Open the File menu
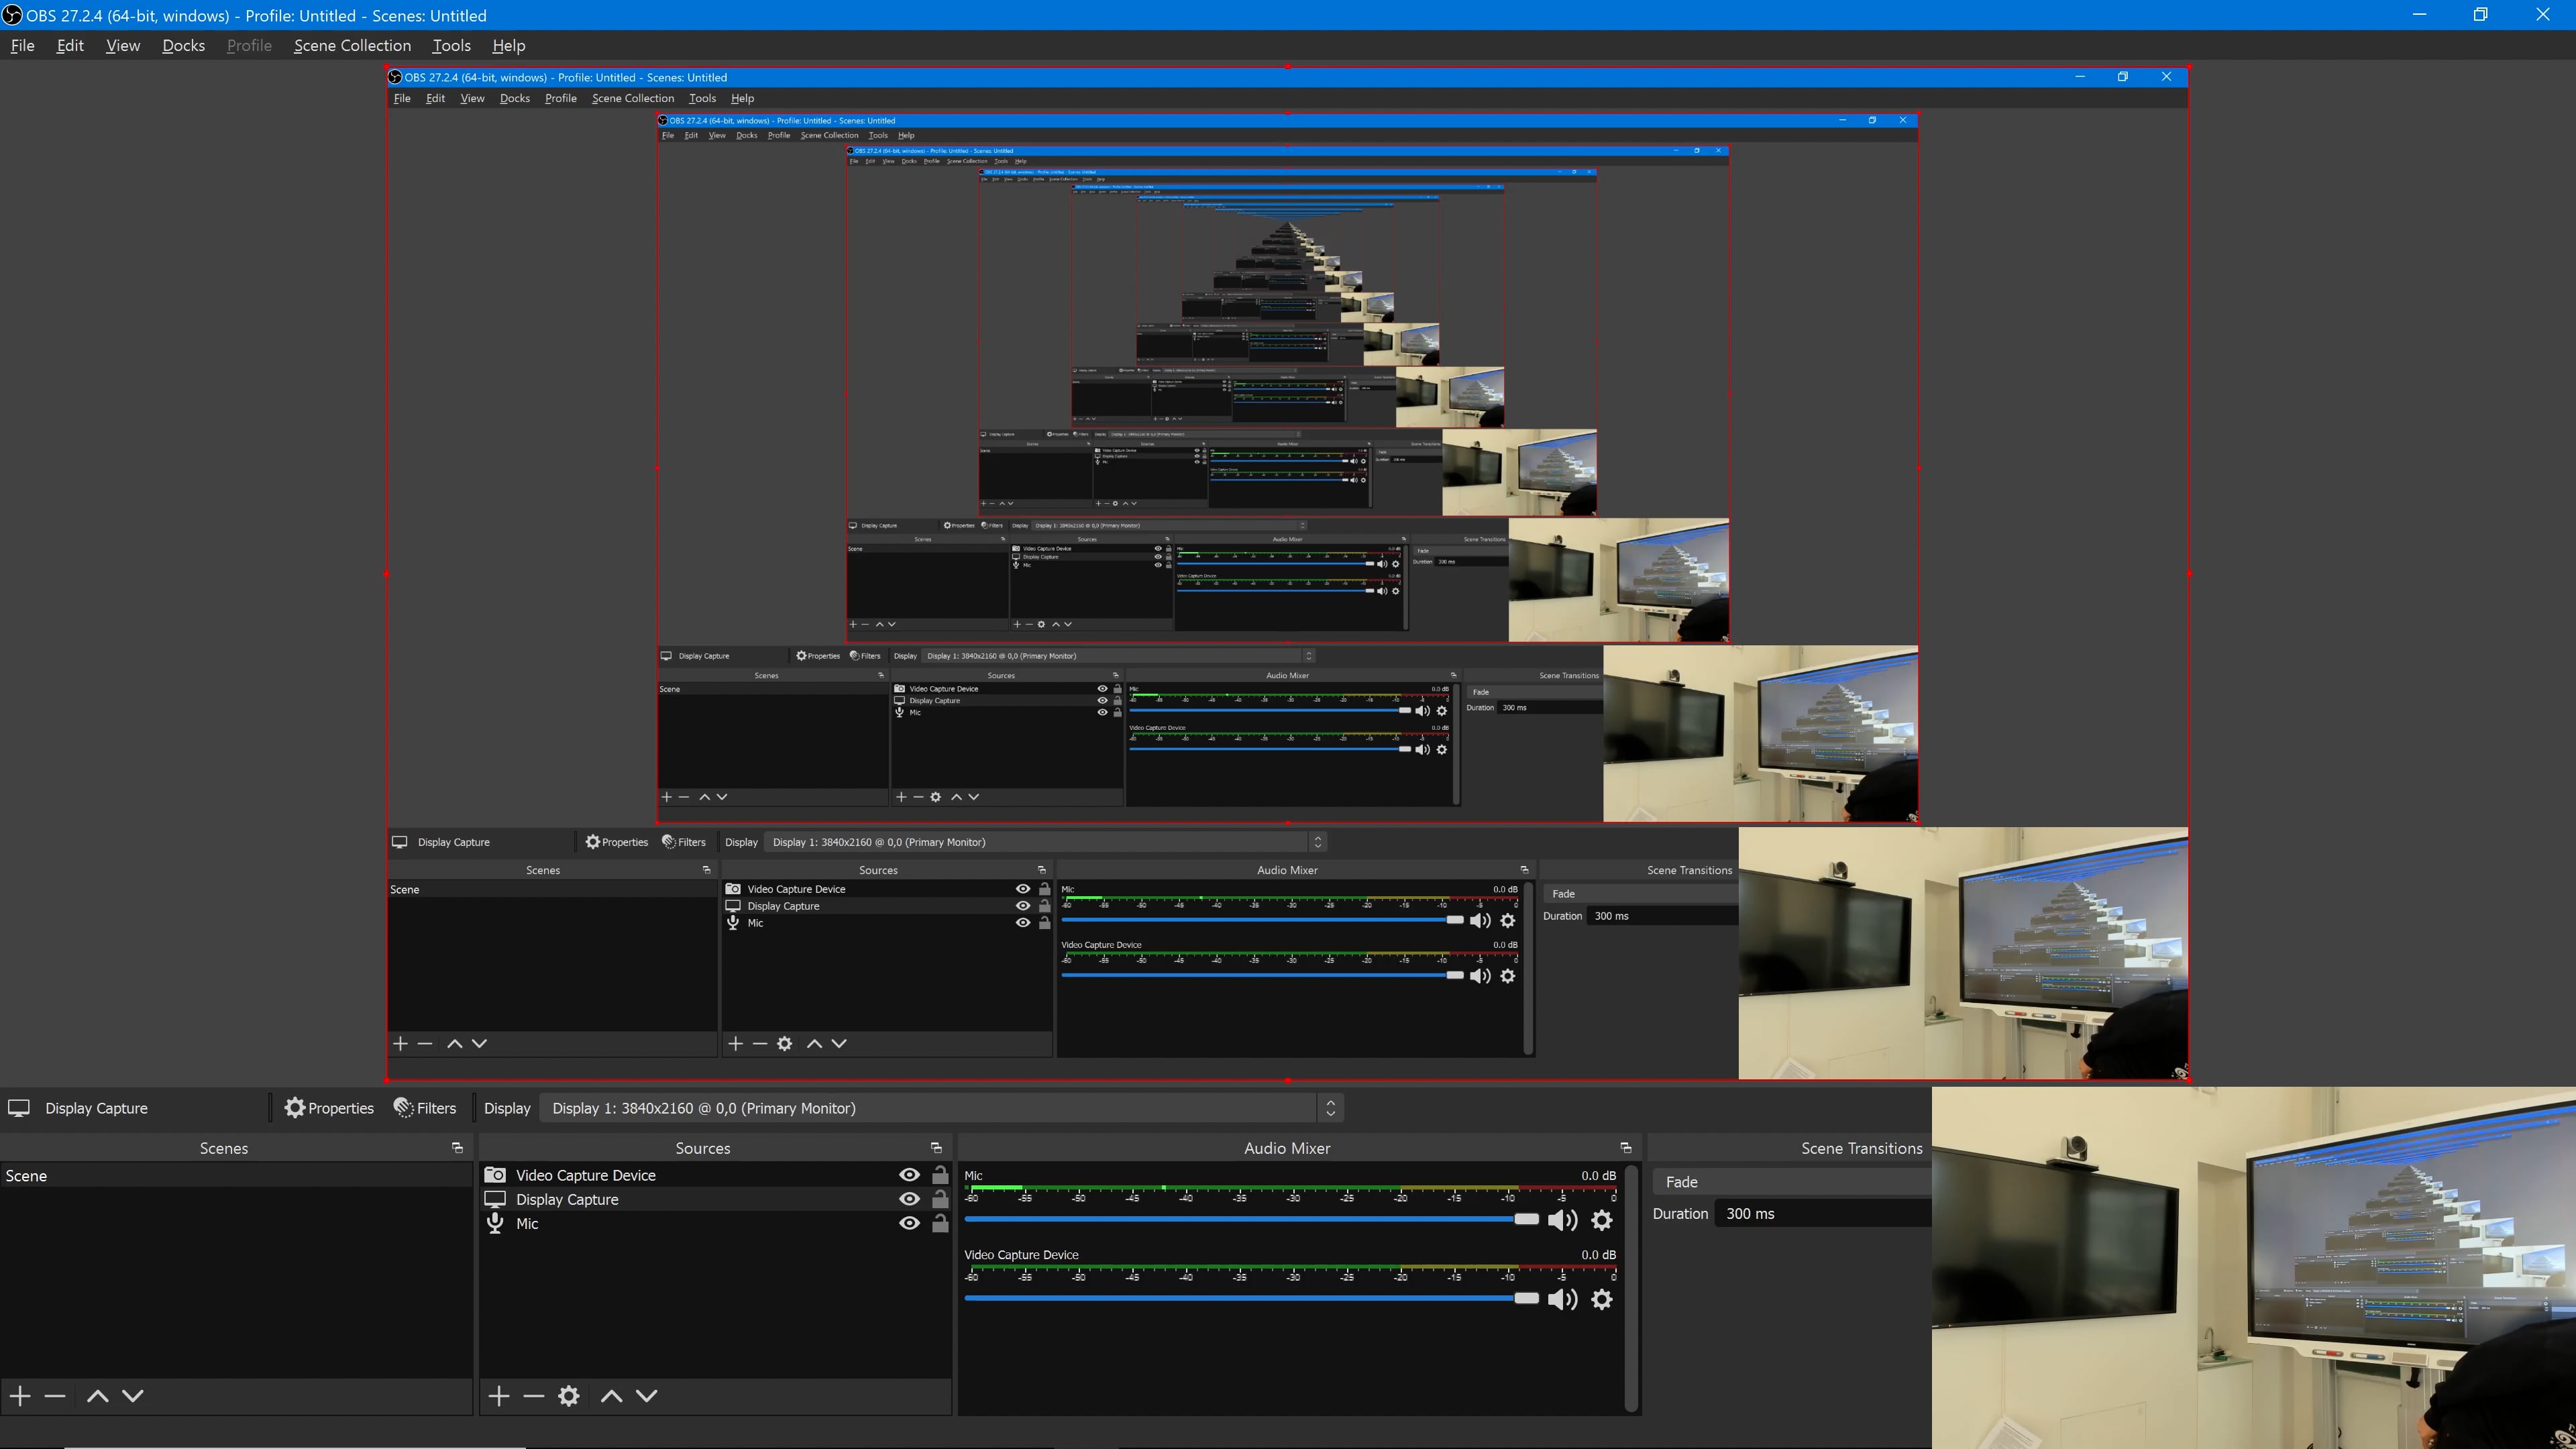Screen dimensions: 2576x1449 point(22,46)
